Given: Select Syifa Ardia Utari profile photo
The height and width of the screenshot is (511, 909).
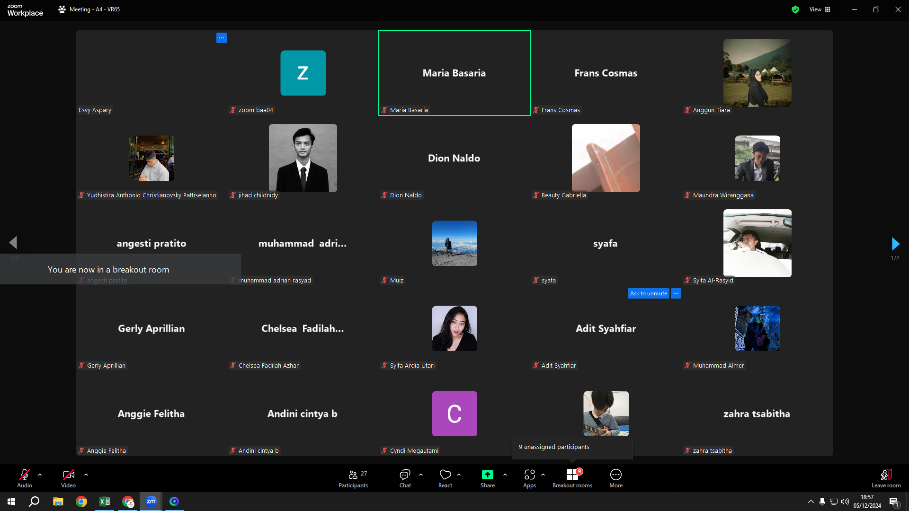Looking at the screenshot, I should pyautogui.click(x=454, y=328).
